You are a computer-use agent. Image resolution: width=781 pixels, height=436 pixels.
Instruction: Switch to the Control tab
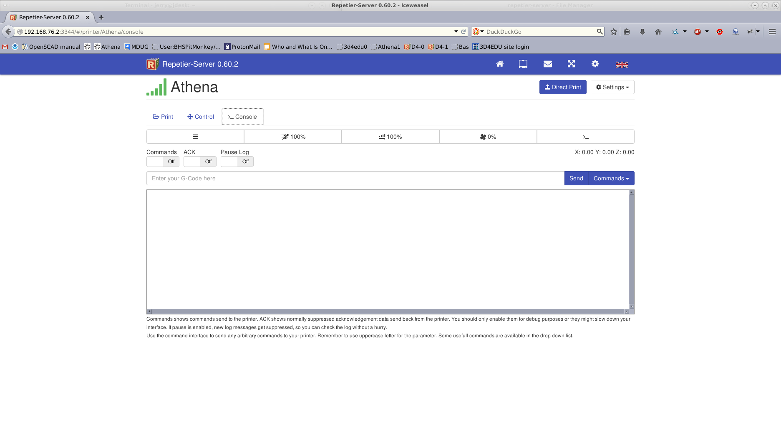click(201, 117)
